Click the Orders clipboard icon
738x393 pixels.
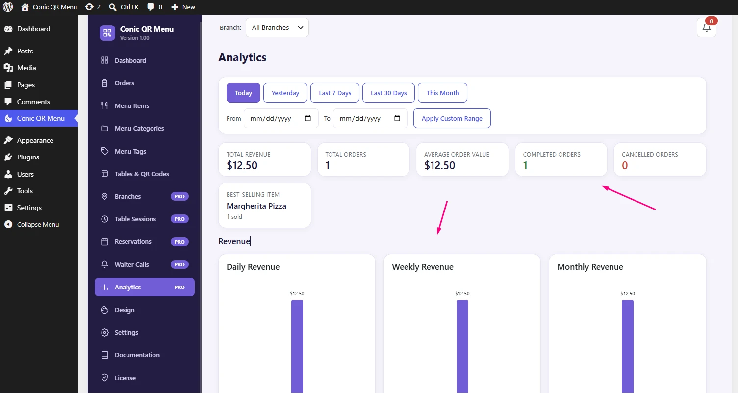tap(104, 83)
